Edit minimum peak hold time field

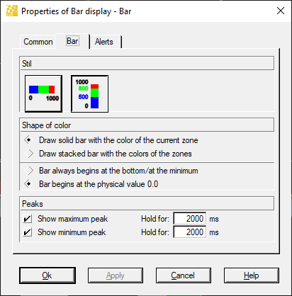pos(190,232)
